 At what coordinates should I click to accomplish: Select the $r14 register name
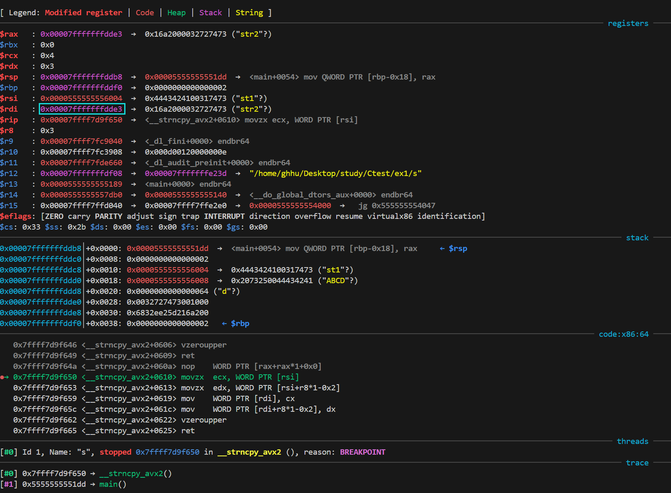(x=9, y=195)
